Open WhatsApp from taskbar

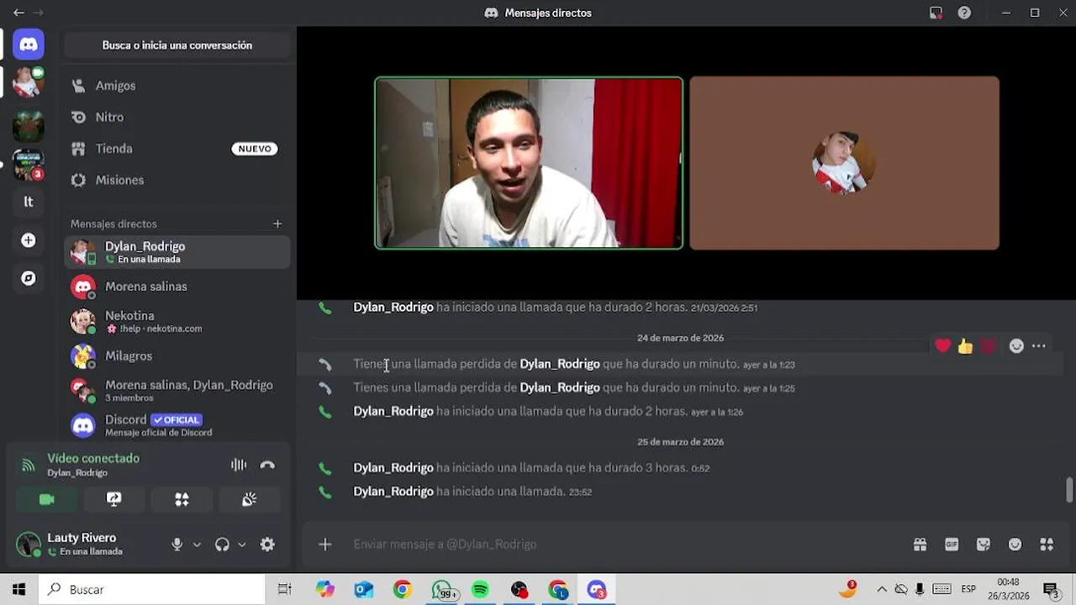click(442, 590)
